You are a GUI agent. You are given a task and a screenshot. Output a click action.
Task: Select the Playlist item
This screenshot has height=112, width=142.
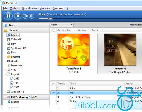[x=13, y=74]
